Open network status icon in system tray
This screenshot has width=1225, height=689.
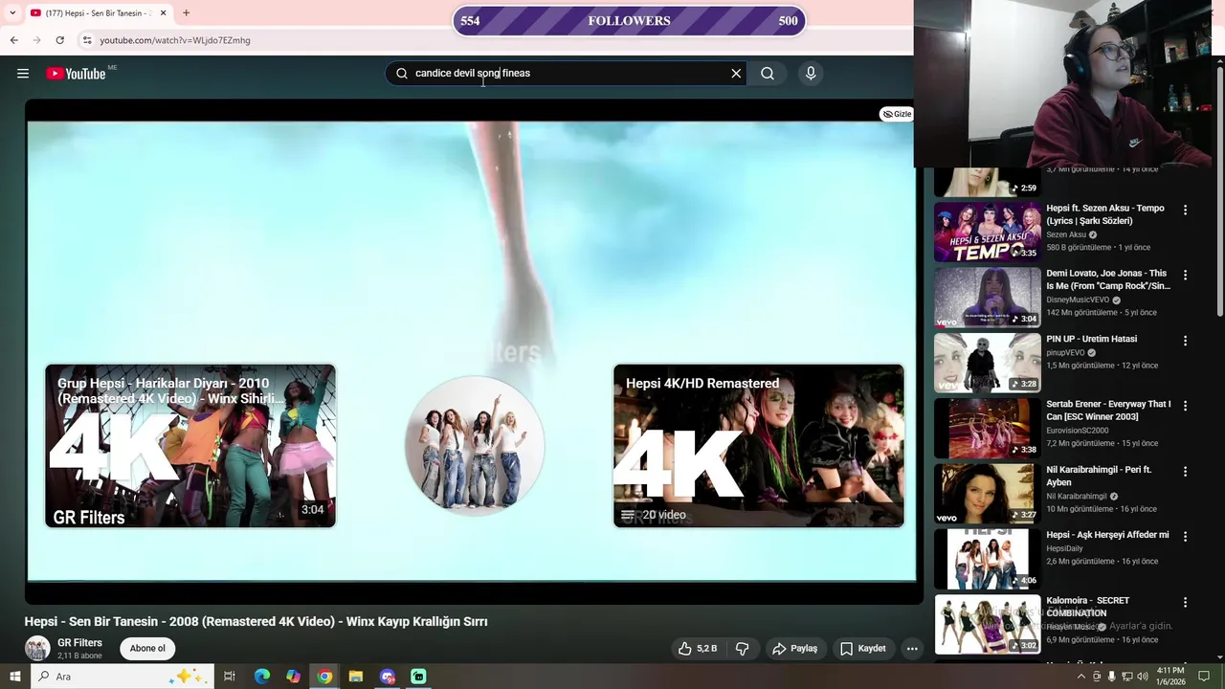click(x=1126, y=677)
